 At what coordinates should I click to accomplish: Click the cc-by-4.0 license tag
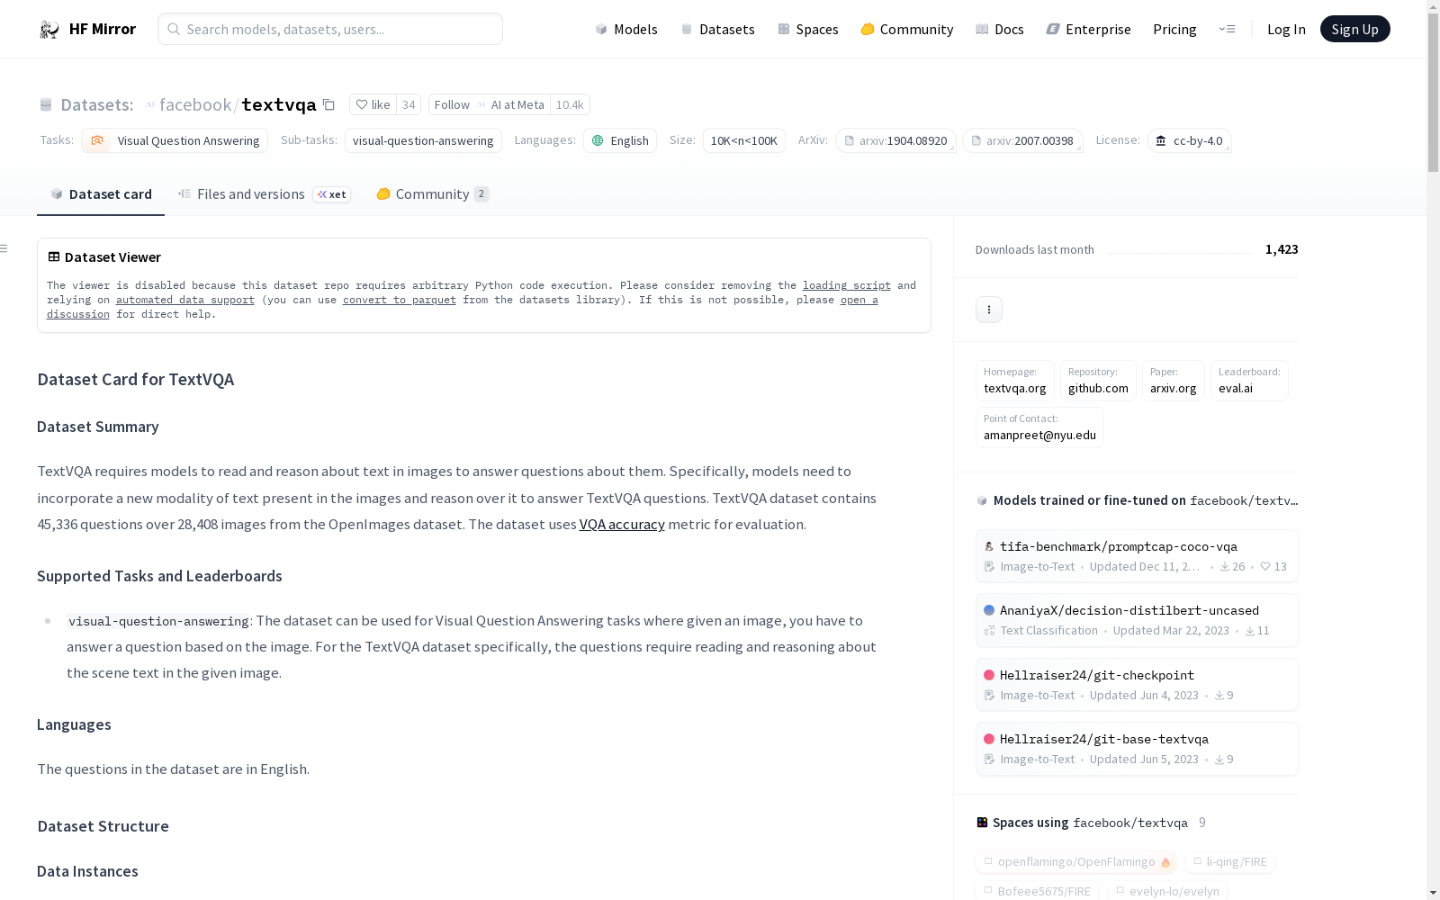coord(1189,140)
